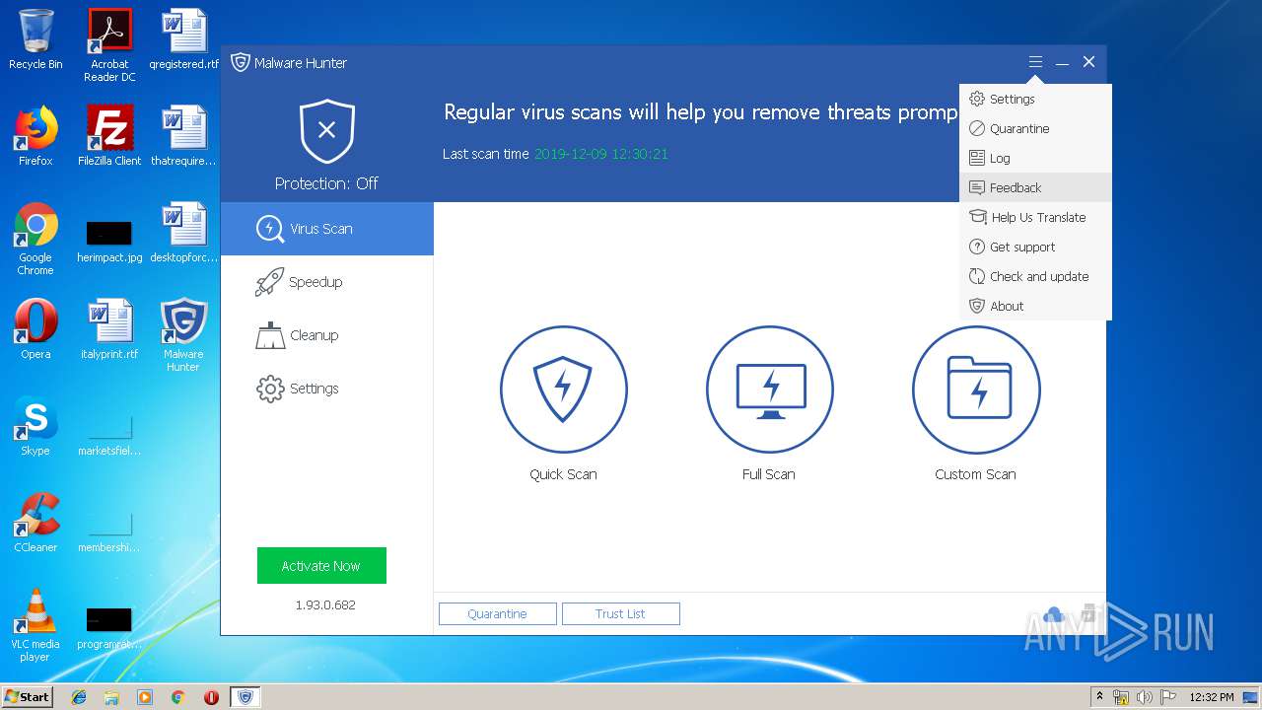This screenshot has width=1262, height=710.
Task: Open Google Chrome desktop shortcut
Action: [35, 239]
